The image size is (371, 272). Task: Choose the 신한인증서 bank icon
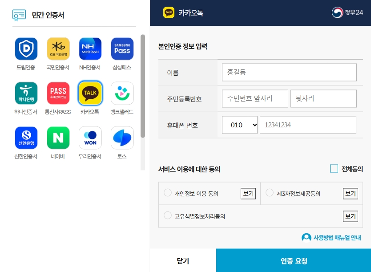tap(26, 138)
